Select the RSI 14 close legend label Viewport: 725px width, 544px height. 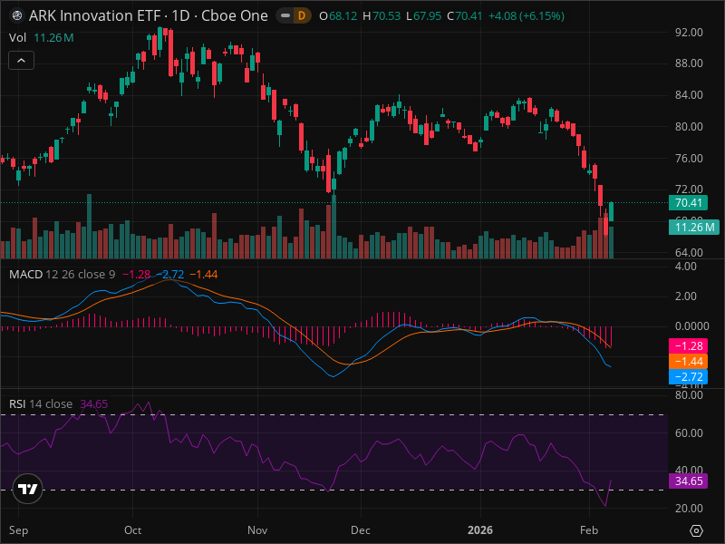41,403
